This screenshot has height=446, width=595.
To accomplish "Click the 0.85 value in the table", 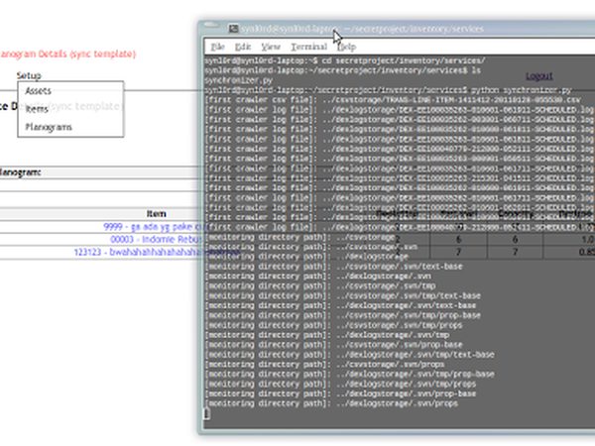I will click(587, 252).
